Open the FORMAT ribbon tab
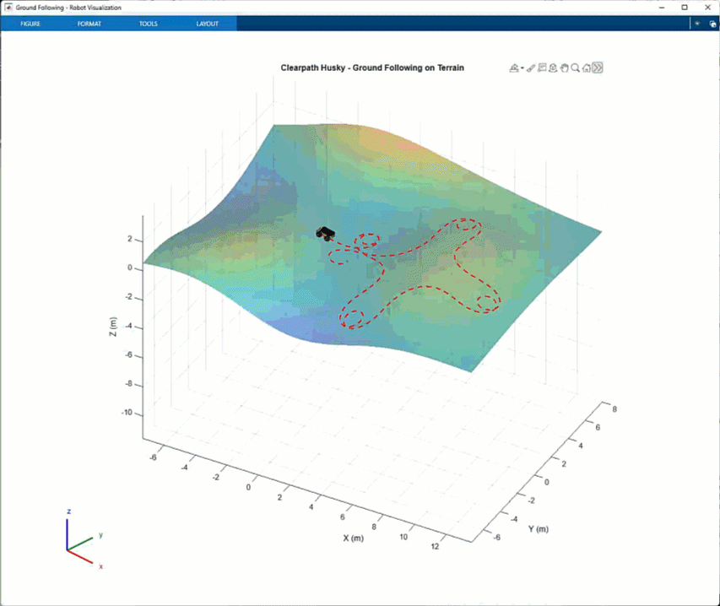Image resolution: width=720 pixels, height=606 pixels. (89, 24)
